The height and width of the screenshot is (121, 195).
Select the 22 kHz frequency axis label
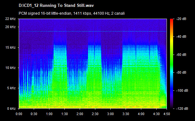[x=10, y=19]
